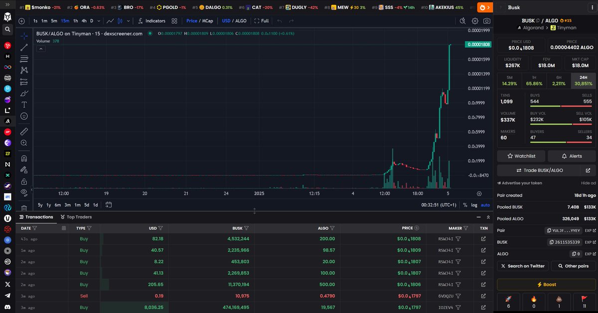Viewport: 598px width, 313px height.
Task: Toggle magnet mode for drawings
Action: (x=24, y=158)
